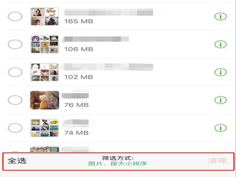This screenshot has width=236, height=177.
Task: Open info for the 76 MB chat
Action: [x=221, y=100]
